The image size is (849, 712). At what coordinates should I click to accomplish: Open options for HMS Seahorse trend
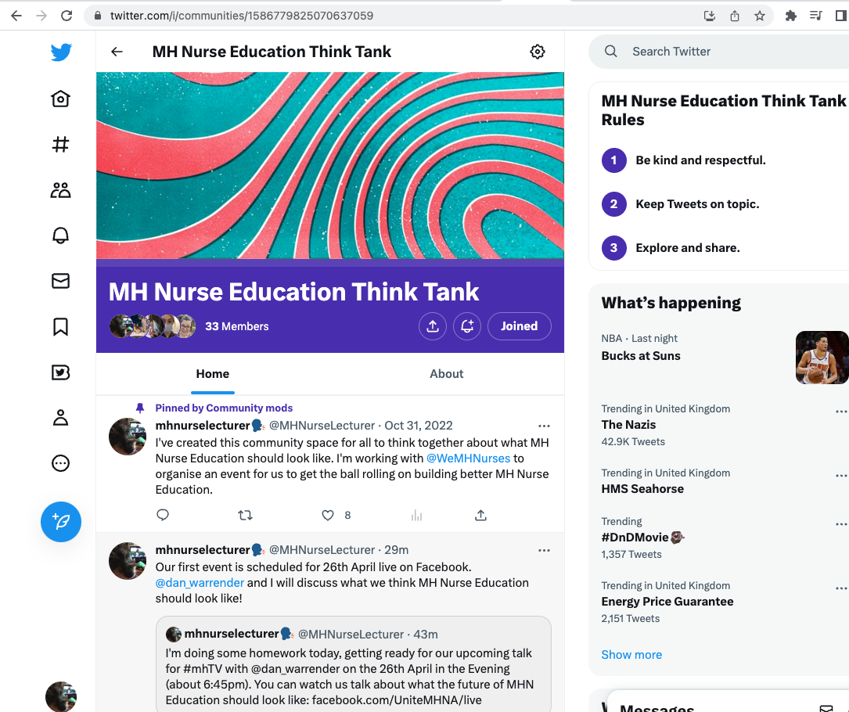(841, 476)
